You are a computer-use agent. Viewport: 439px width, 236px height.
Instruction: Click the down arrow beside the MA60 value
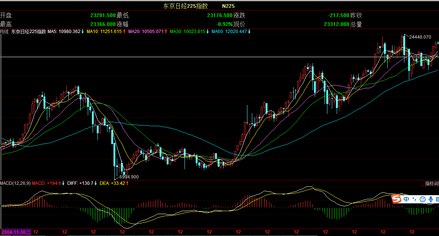[249, 32]
